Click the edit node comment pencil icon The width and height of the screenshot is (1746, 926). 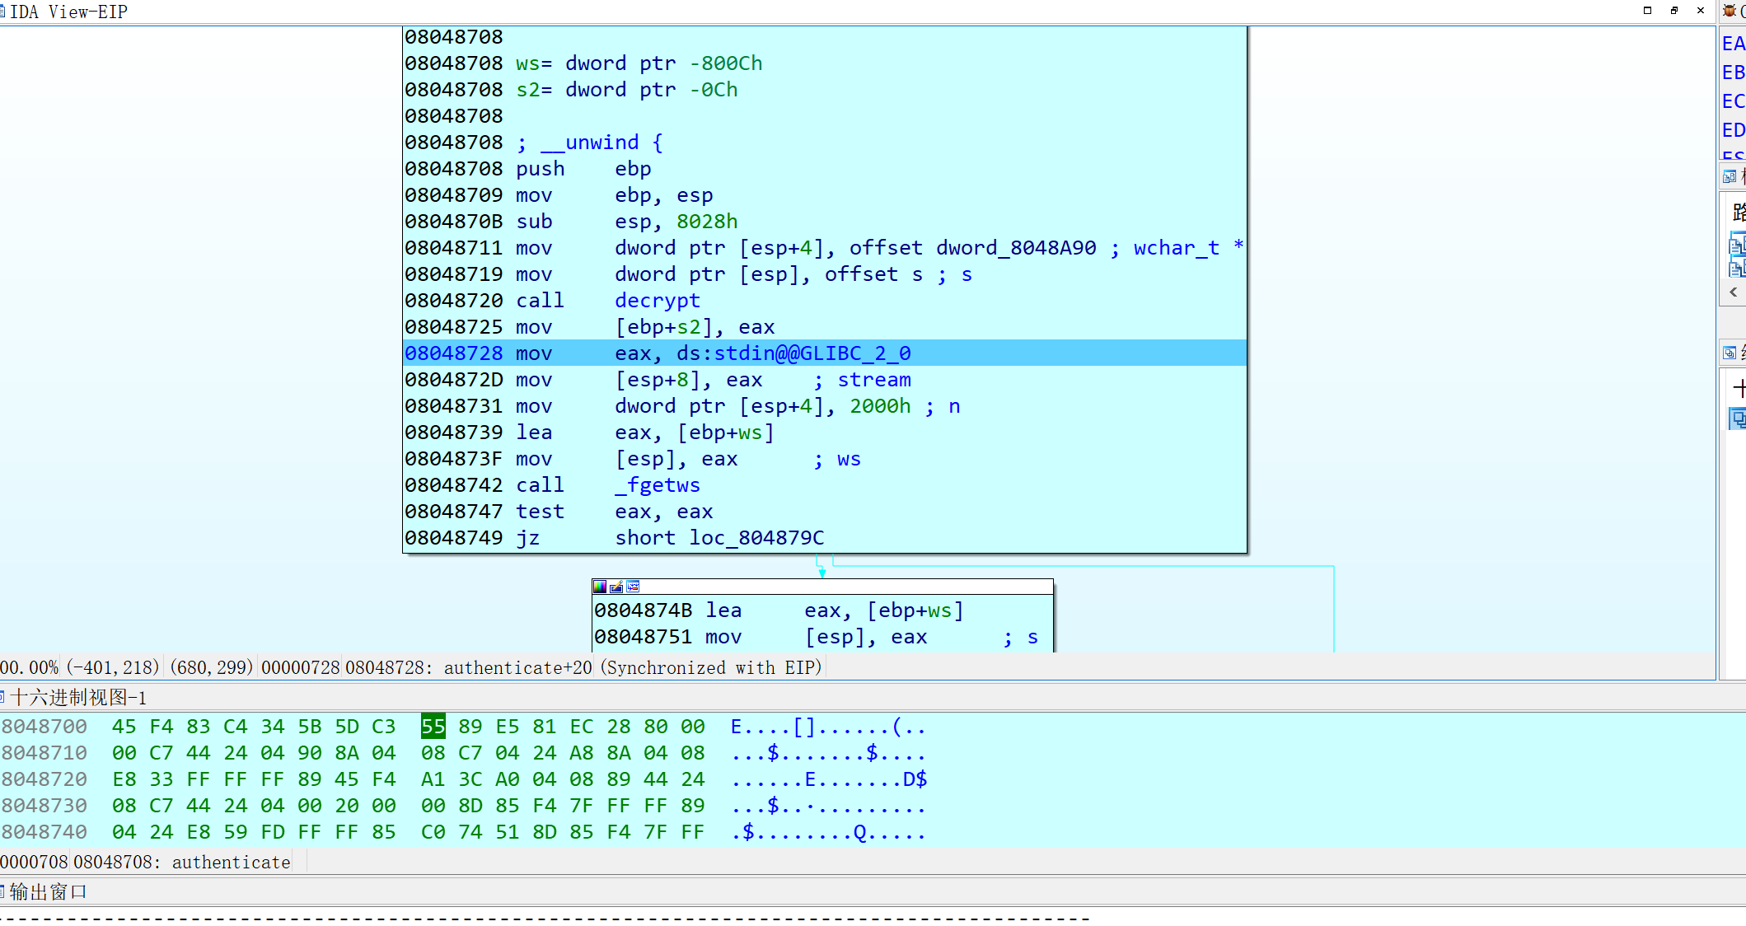[616, 587]
